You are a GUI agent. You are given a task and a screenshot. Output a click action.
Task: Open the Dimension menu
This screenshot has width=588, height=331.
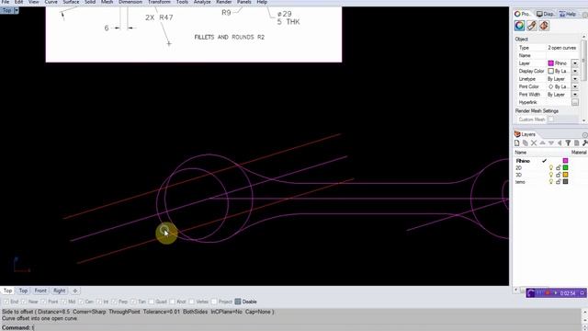[130, 2]
